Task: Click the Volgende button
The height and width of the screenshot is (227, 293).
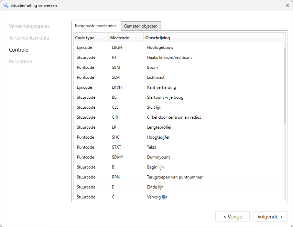Action: (270, 217)
